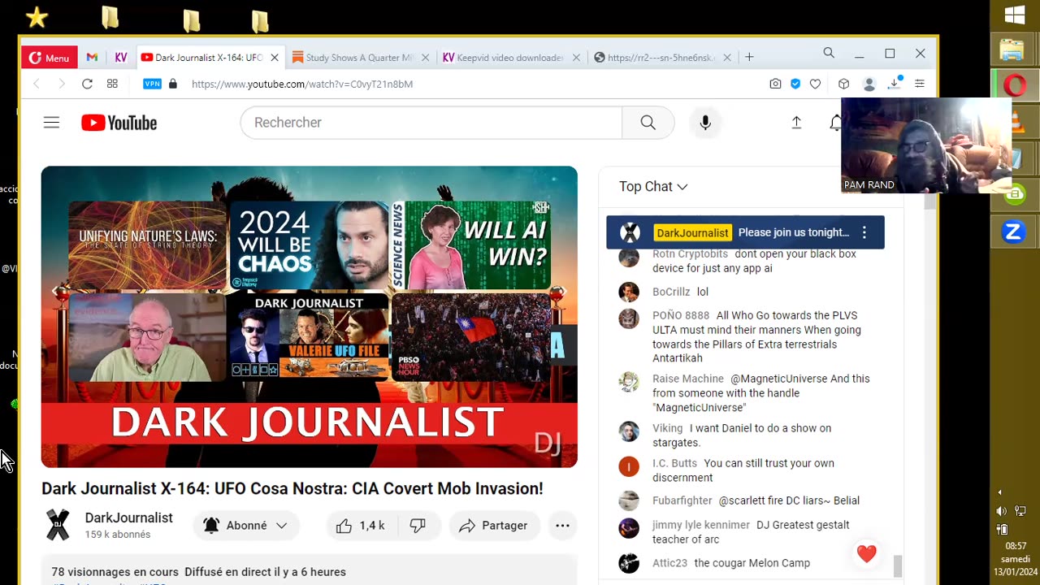This screenshot has height=585, width=1040.
Task: Open the DarkJournalist channel avatar
Action: (x=58, y=525)
